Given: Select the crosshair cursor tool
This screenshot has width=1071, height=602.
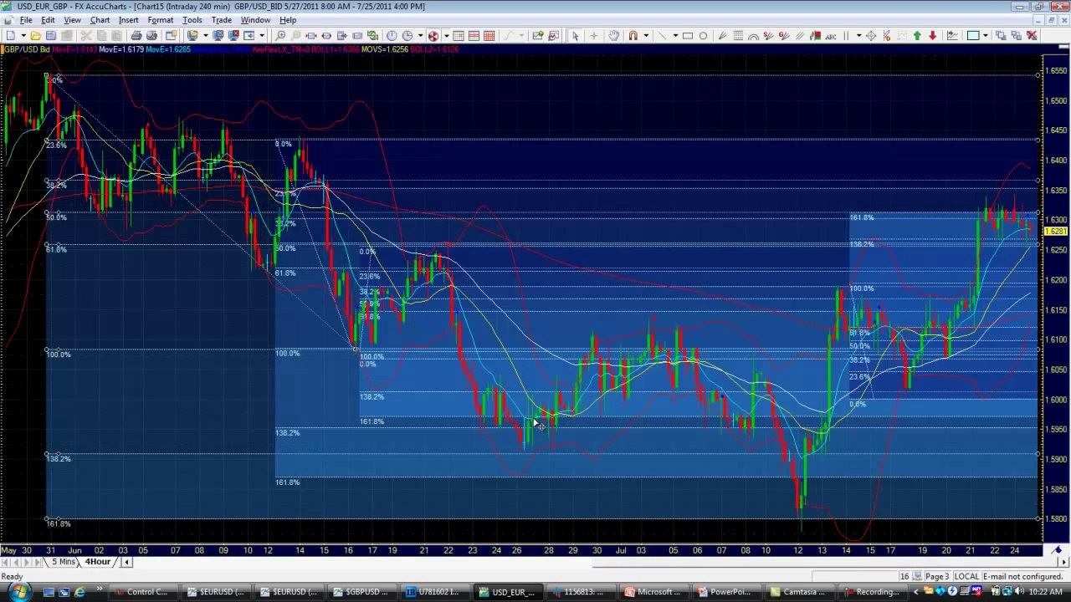Looking at the screenshot, I should coord(594,35).
